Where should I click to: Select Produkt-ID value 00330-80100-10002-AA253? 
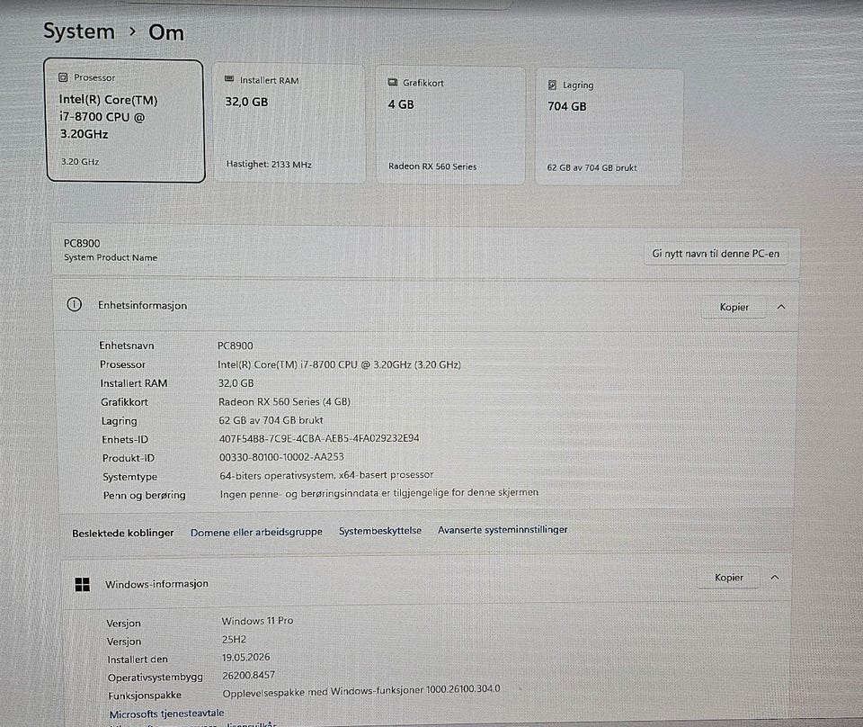coord(281,457)
